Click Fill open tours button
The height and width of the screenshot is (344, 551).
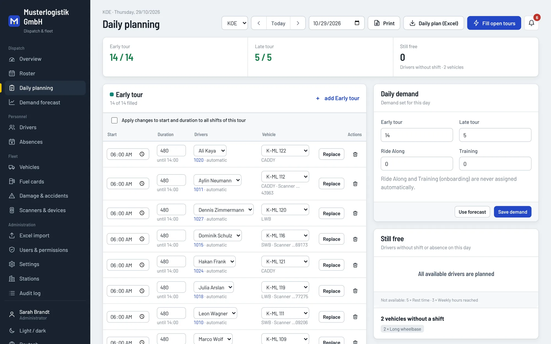coord(494,23)
